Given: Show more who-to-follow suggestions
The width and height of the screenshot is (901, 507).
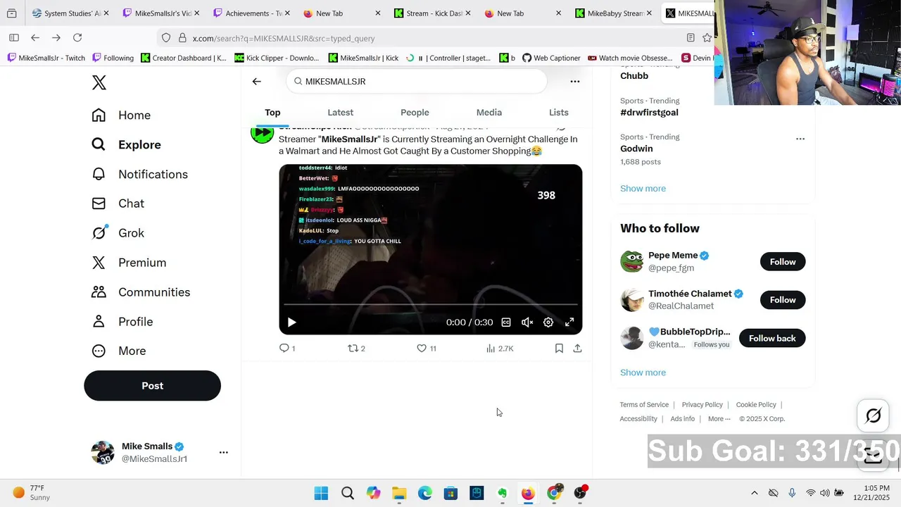Looking at the screenshot, I should tap(643, 373).
